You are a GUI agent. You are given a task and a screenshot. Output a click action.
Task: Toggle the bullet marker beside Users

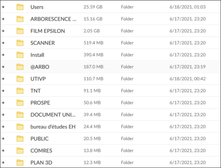[x=4, y=7]
